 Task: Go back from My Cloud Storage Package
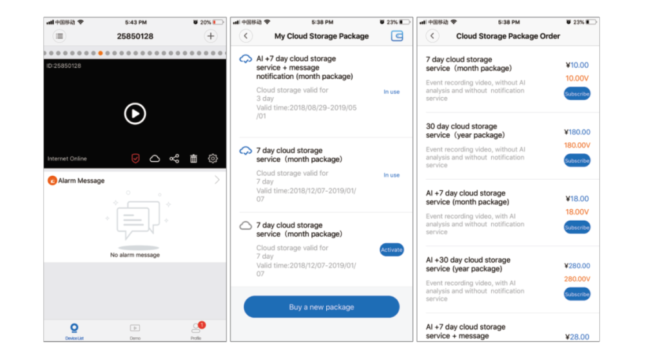(246, 37)
